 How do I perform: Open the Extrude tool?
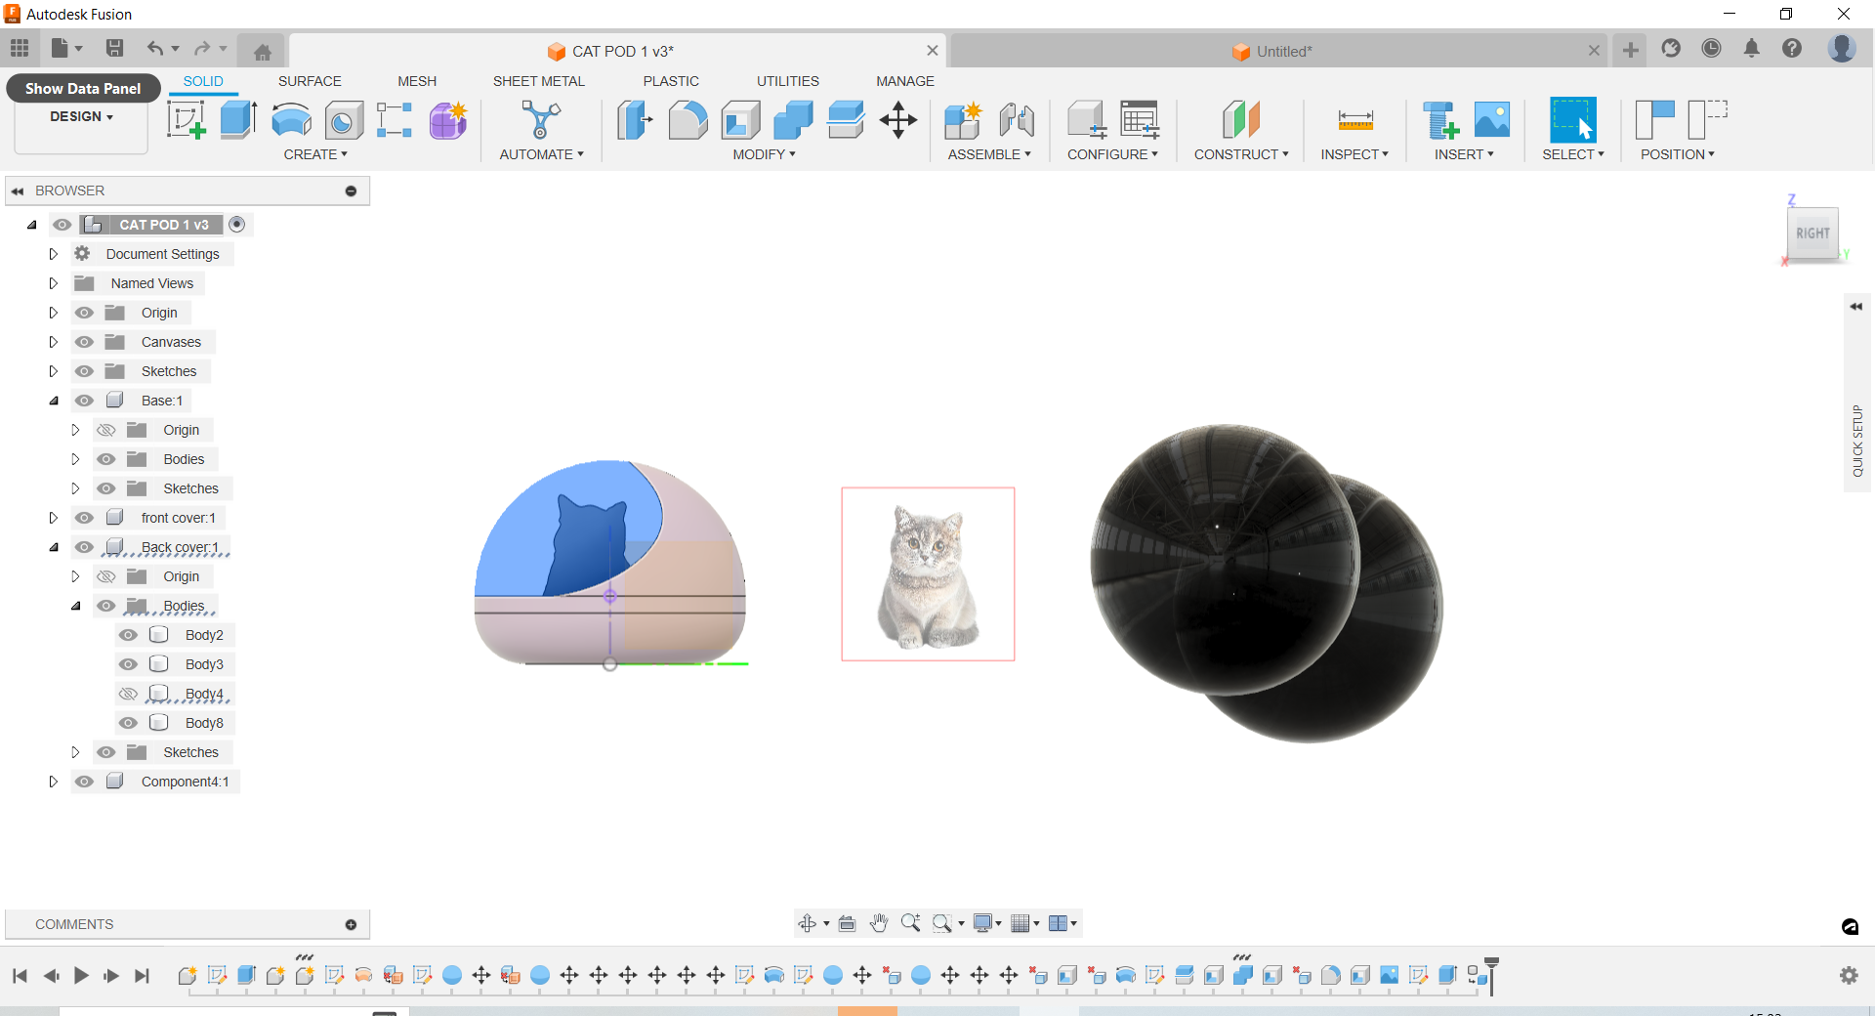[x=238, y=120]
